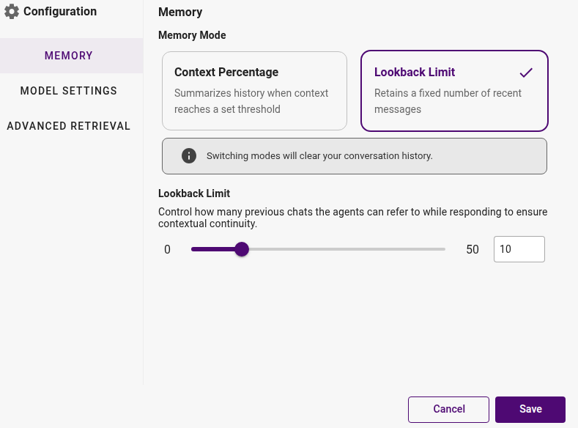Click the info icon in the warning banner
The image size is (578, 428).
point(189,156)
